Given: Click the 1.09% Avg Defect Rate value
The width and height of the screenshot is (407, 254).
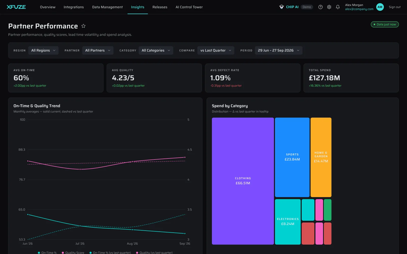Looking at the screenshot, I should pyautogui.click(x=221, y=78).
